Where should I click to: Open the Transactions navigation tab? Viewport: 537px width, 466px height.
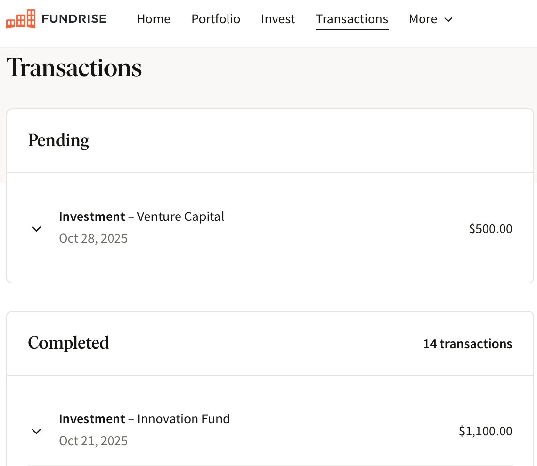(352, 19)
